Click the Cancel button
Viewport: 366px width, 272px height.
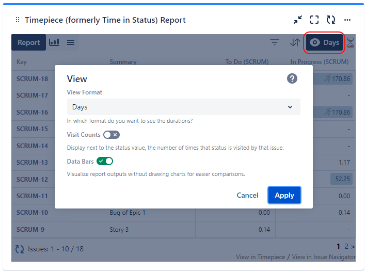tap(247, 195)
